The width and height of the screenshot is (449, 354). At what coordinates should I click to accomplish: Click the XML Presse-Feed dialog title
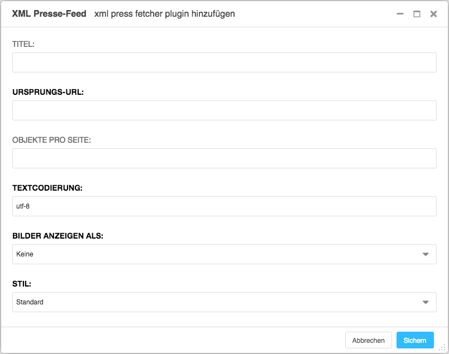[49, 14]
